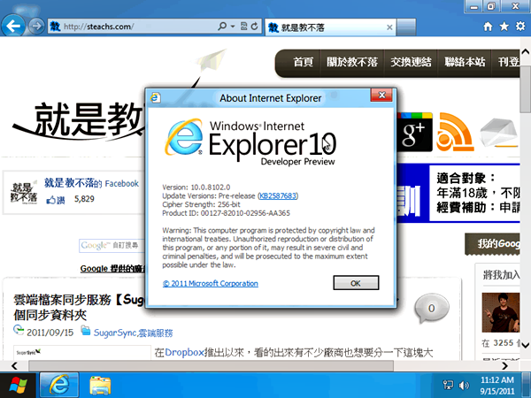Open Favorites star icon
The image size is (531, 398).
point(504,27)
